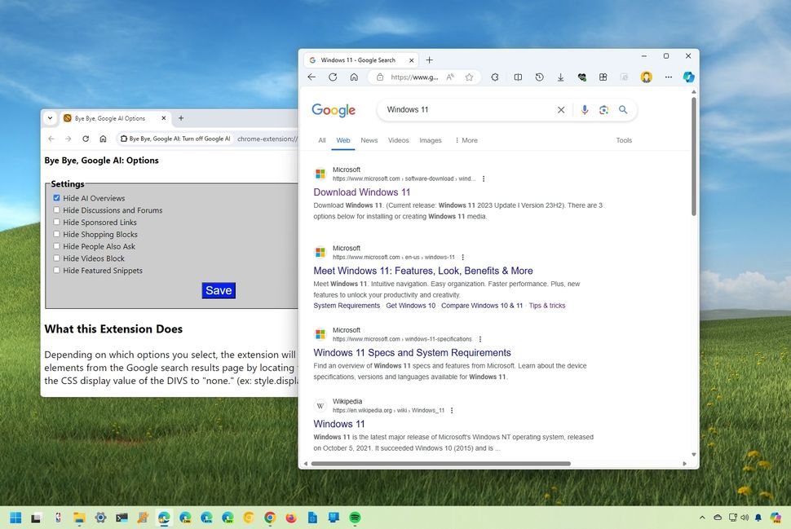Open Edge Settings and more menu
The width and height of the screenshot is (791, 529).
point(668,77)
